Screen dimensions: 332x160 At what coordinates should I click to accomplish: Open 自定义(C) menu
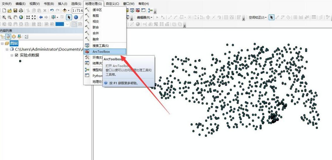[112, 4]
